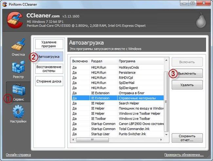Select the Восстановление системы tab
The height and width of the screenshot is (161, 213).
click(x=49, y=69)
